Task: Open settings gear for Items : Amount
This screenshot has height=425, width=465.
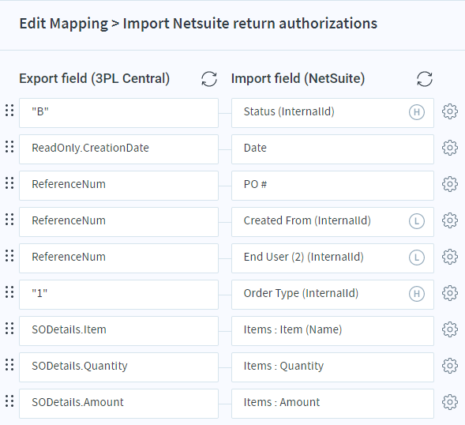Action: pyautogui.click(x=450, y=402)
